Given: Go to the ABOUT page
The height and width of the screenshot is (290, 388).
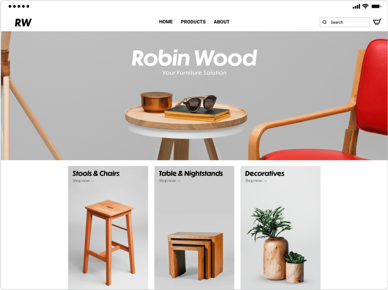Looking at the screenshot, I should coord(222,22).
